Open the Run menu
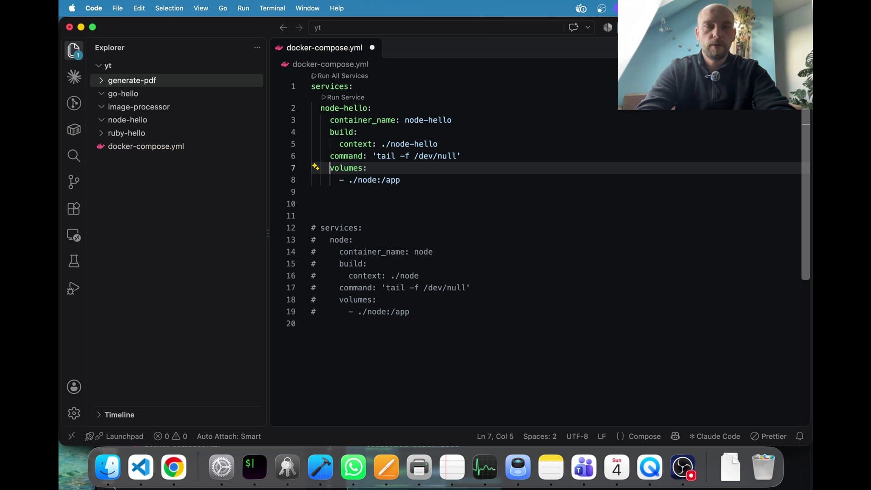The width and height of the screenshot is (871, 490). pyautogui.click(x=243, y=8)
